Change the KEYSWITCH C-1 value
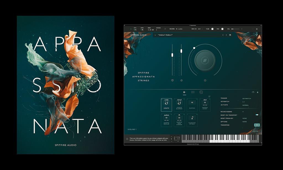 pos(244,102)
